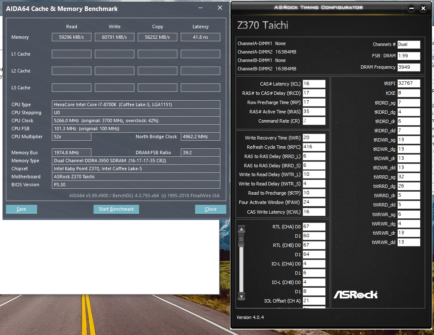Click the scroll up arrow in RTL panel
The height and width of the screenshot is (335, 434).
pos(241,229)
